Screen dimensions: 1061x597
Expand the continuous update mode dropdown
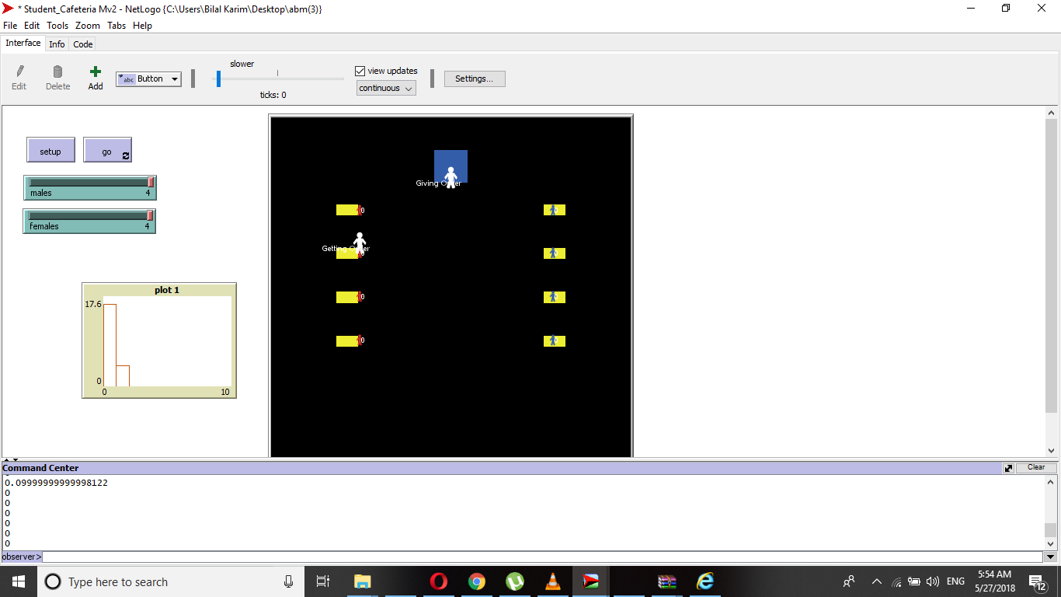[386, 88]
